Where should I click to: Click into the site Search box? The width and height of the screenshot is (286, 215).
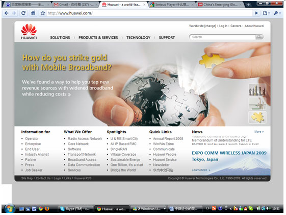223,37
